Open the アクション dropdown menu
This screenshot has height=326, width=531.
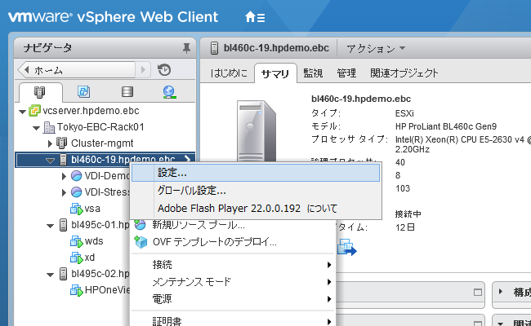click(x=376, y=48)
